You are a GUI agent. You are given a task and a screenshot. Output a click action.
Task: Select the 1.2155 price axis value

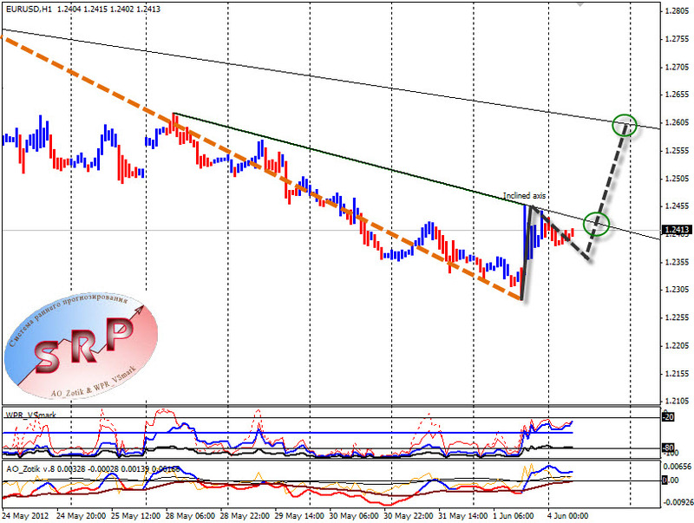click(x=678, y=374)
